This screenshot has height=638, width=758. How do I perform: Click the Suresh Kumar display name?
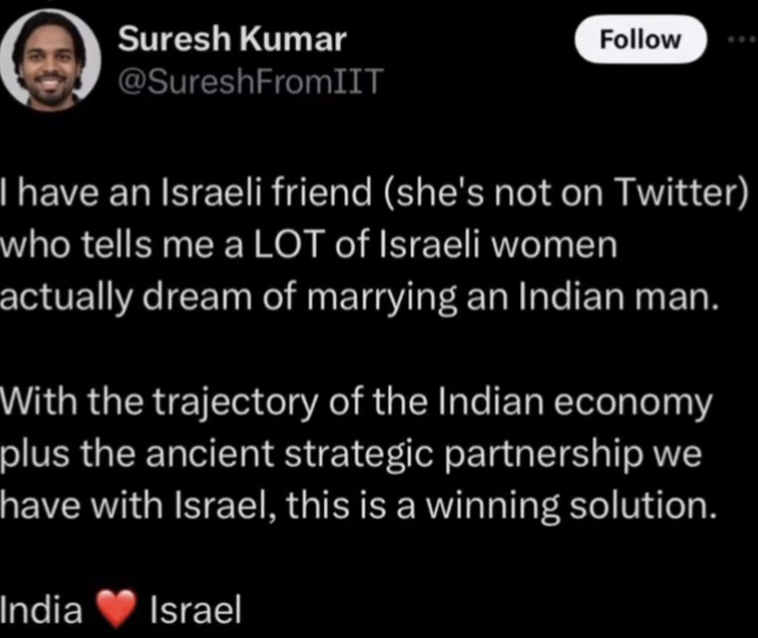pyautogui.click(x=232, y=39)
